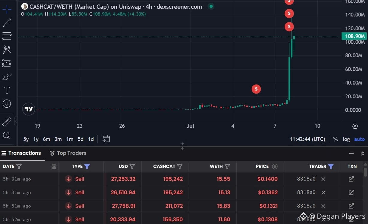Remove trader filter on $27,253.32 row
368x224 pixels.
tap(323, 179)
